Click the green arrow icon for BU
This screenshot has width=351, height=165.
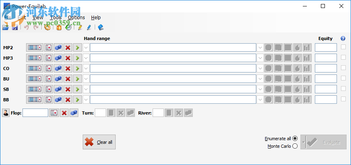point(78,79)
